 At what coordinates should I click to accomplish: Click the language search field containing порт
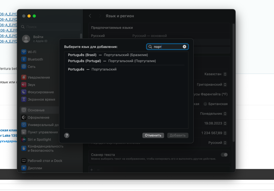tap(167, 47)
